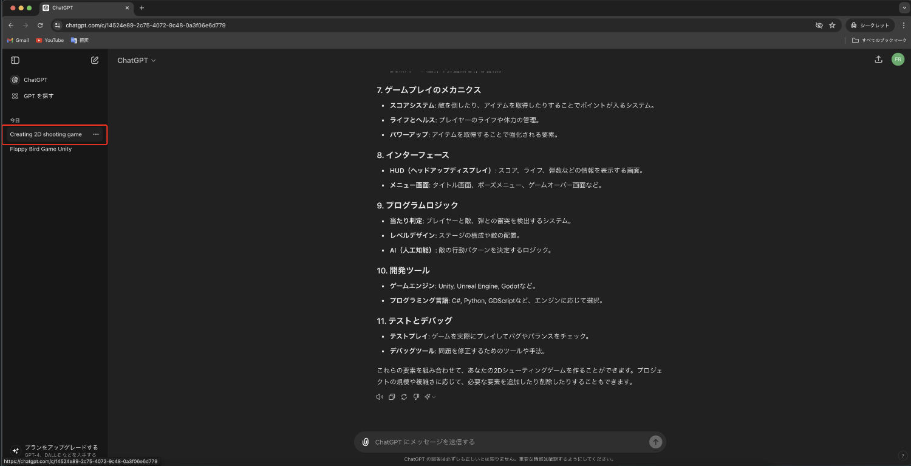911x466 pixels.
Task: Open options menu for Creating 2D shooting game
Action: 96,134
